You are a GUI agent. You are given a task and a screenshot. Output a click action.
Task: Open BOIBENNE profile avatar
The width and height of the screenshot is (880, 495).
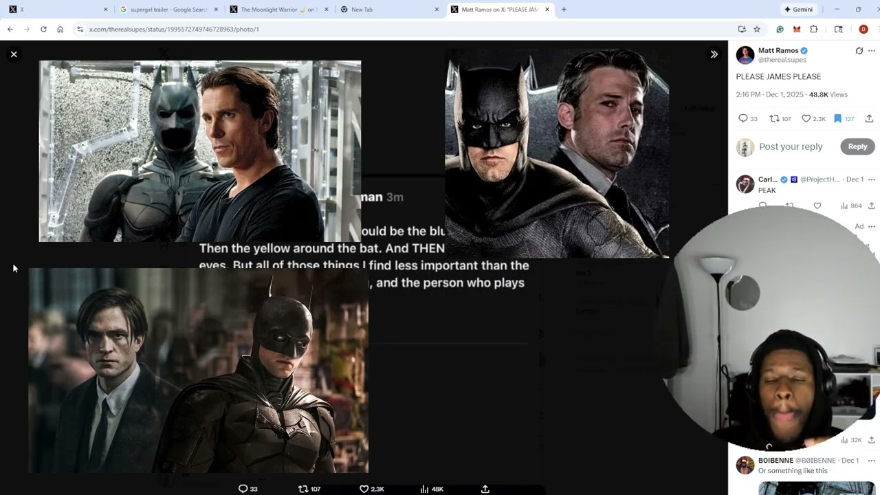coord(745,465)
